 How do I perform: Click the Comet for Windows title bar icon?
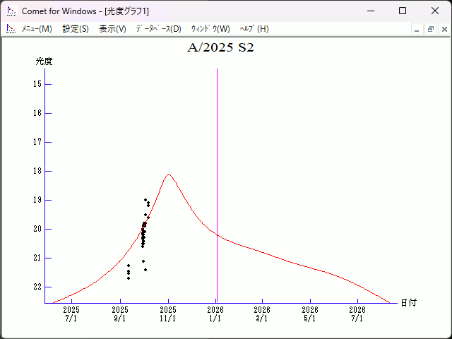(x=11, y=11)
